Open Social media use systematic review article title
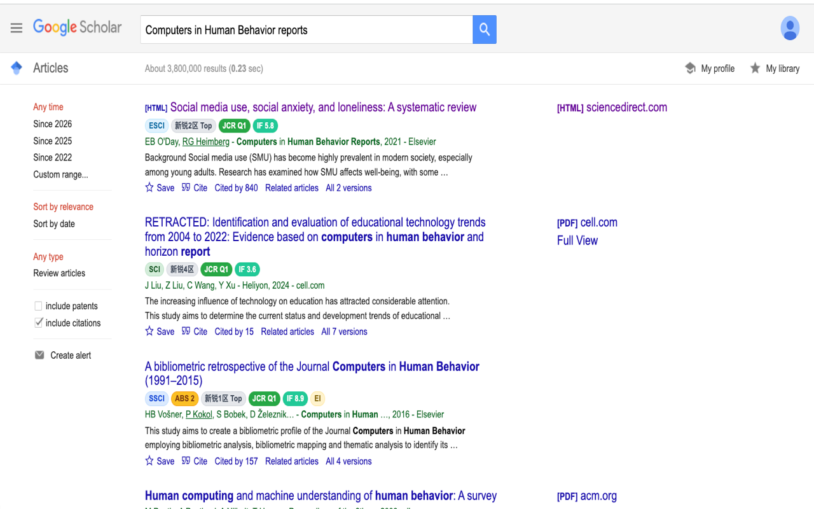This screenshot has width=814, height=509. pos(323,108)
